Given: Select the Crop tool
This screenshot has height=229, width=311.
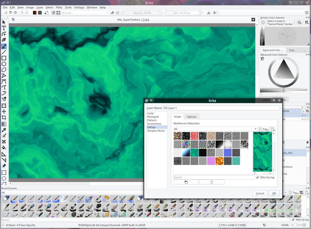Looking at the screenshot, I should coord(4,118).
